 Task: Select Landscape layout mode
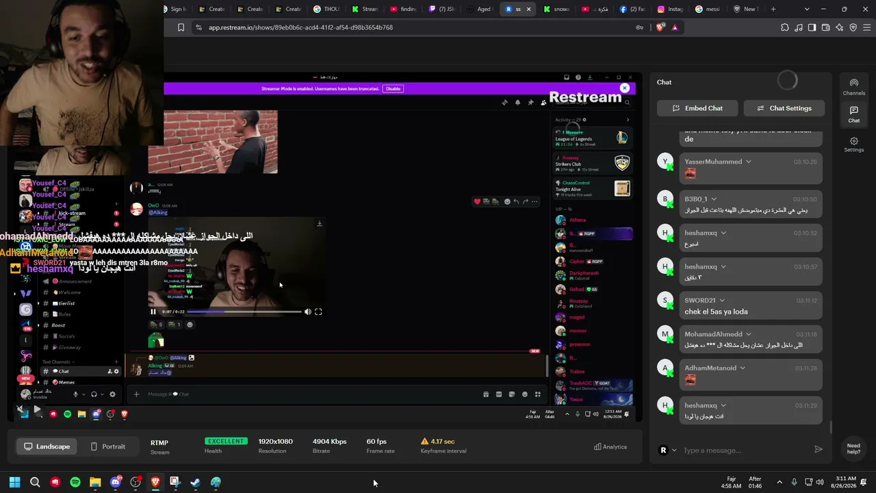[47, 446]
